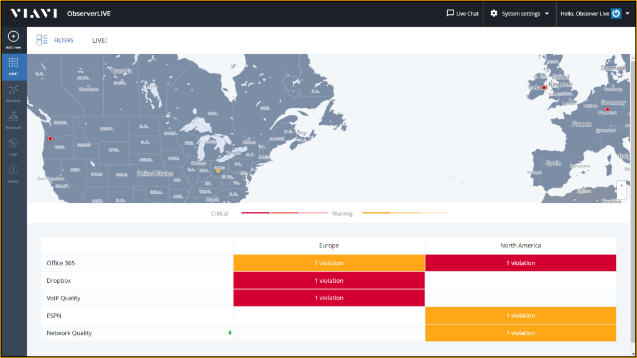637x358 pixels.
Task: Select the ESPN row label
Action: click(54, 315)
